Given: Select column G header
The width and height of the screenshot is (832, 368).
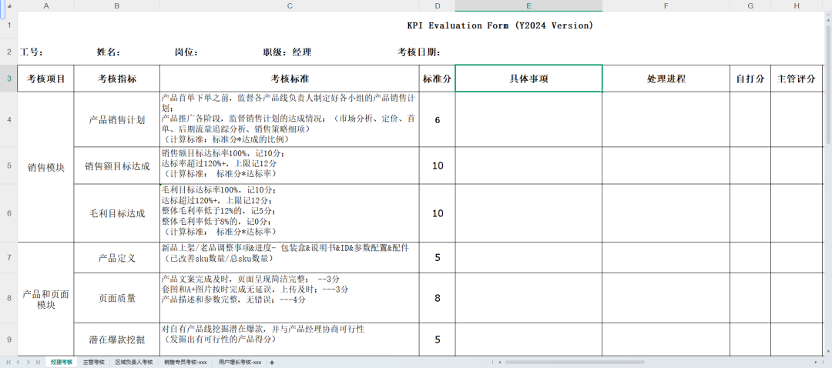Looking at the screenshot, I should [x=750, y=5].
